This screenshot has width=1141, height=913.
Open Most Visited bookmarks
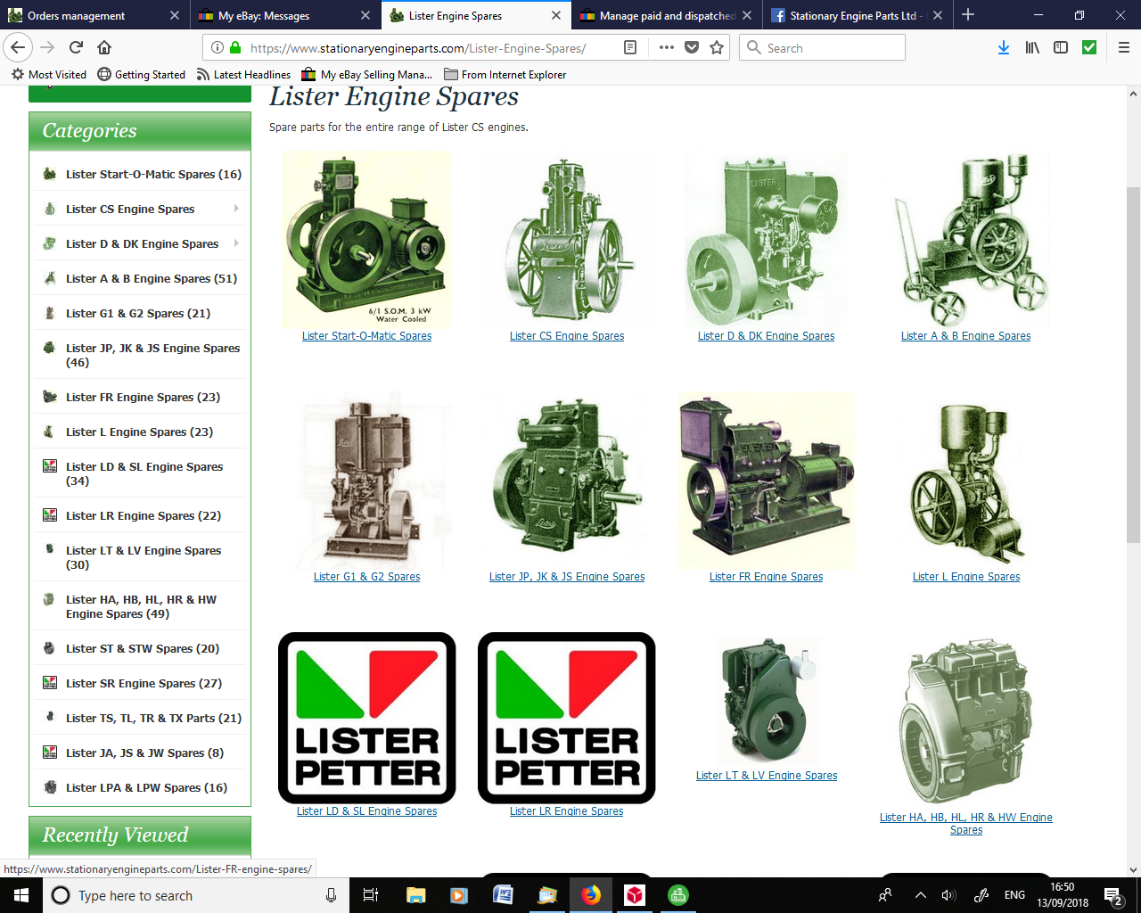pyautogui.click(x=49, y=75)
